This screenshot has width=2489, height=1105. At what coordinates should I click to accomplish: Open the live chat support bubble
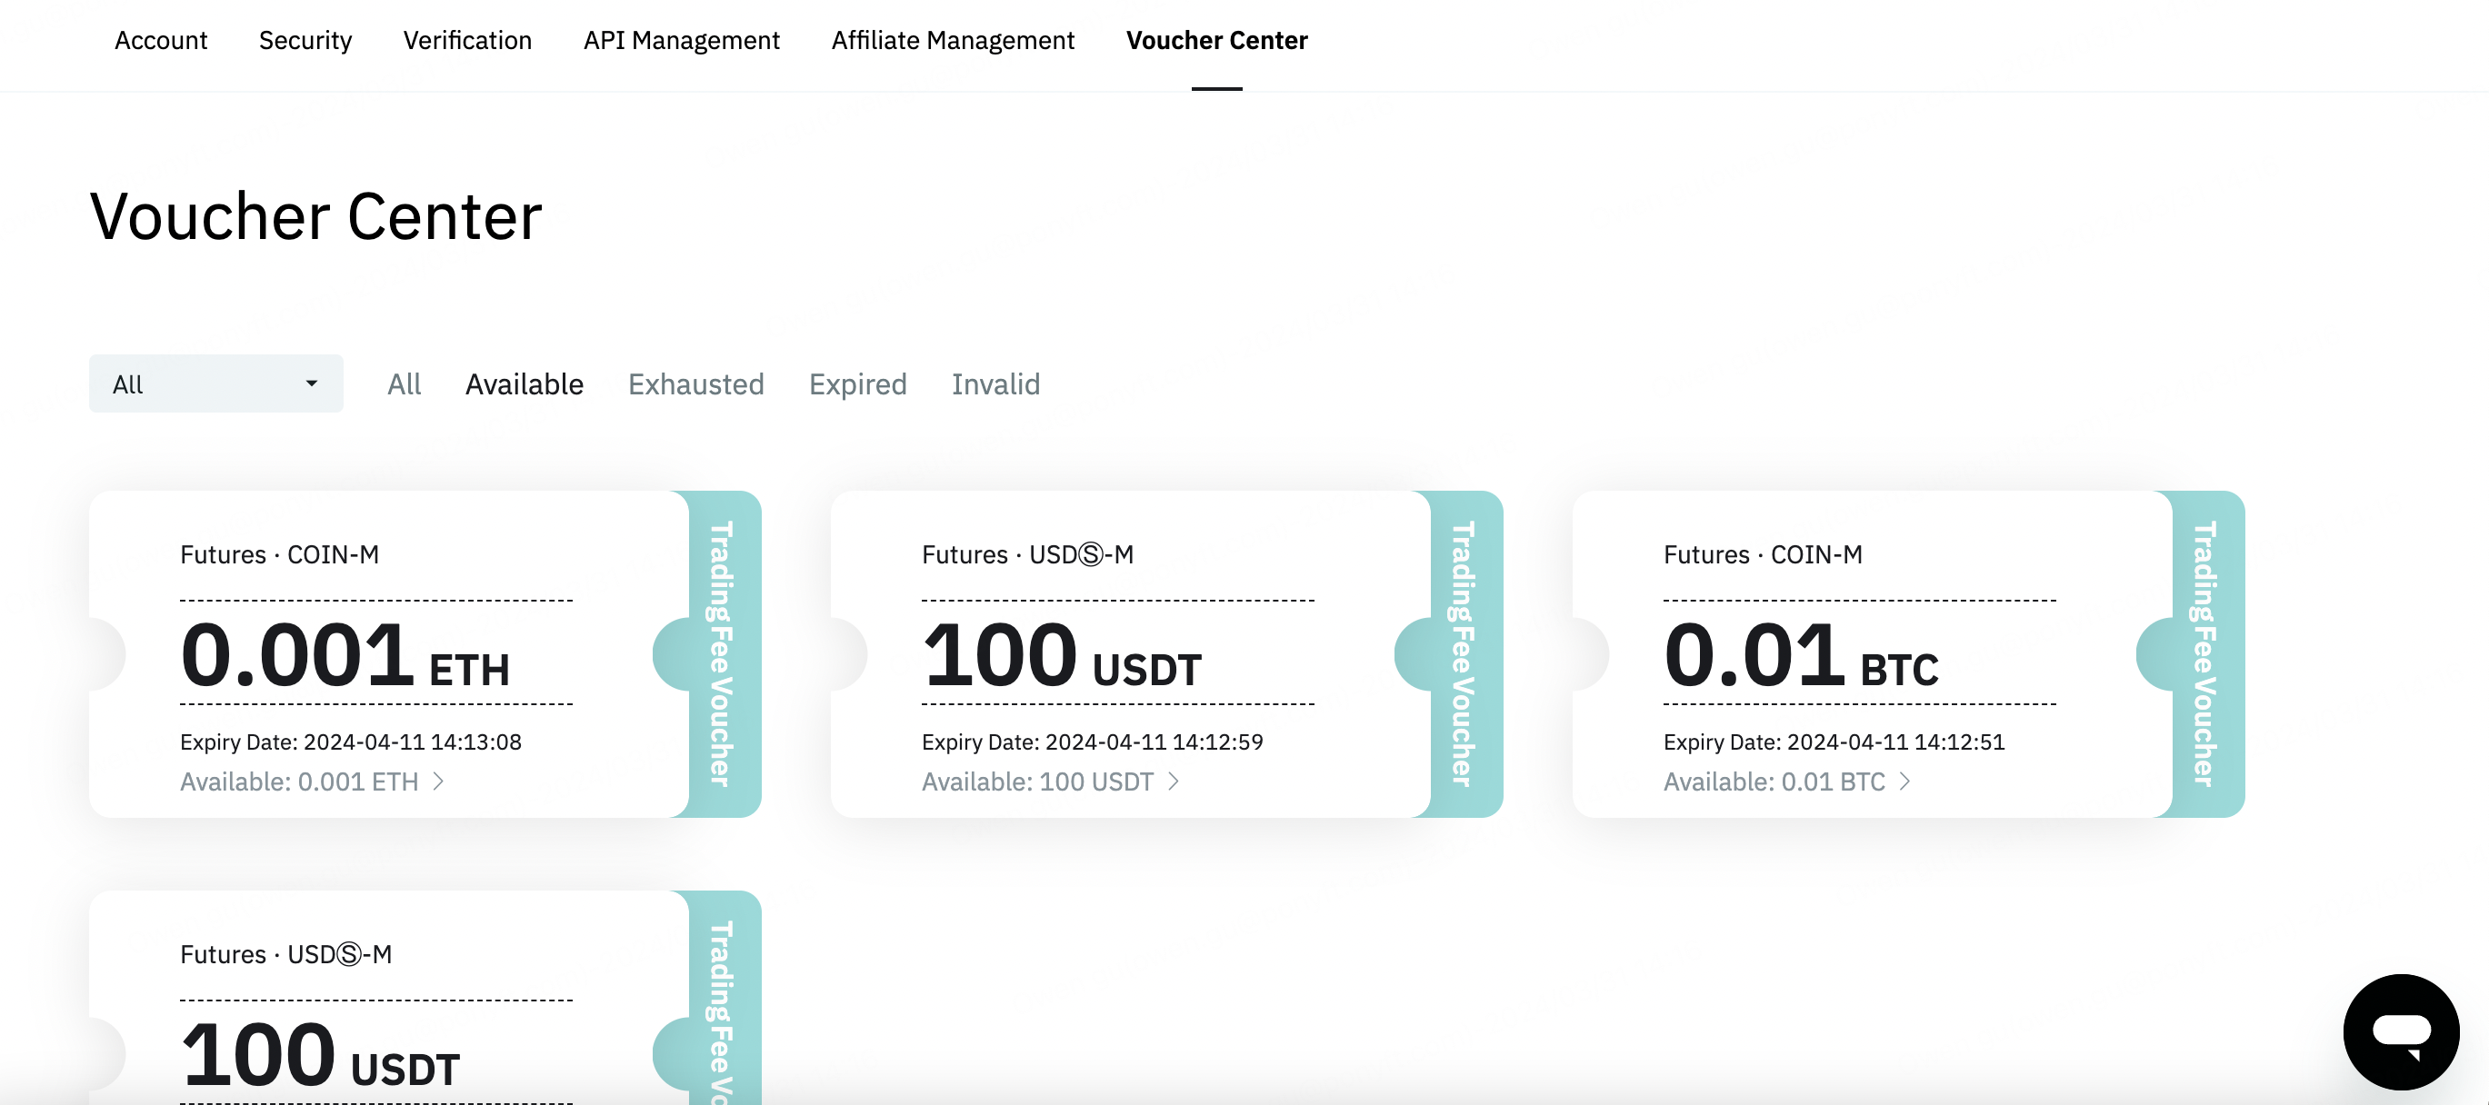2401,1030
